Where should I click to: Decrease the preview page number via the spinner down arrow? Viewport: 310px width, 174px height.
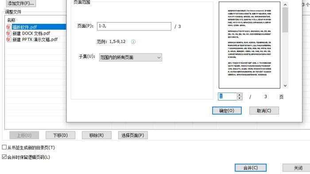tap(240, 98)
